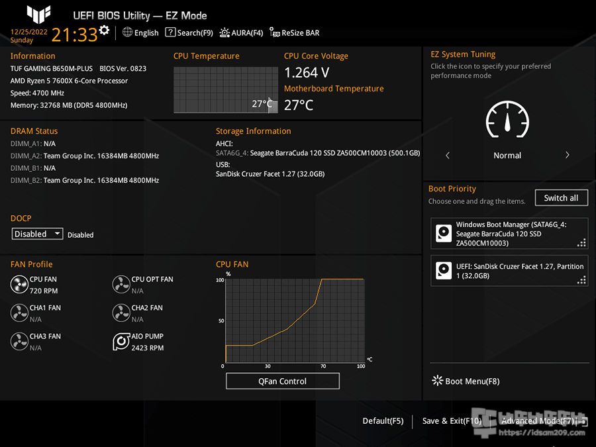Image resolution: width=596 pixels, height=447 pixels.
Task: Load defaults with Default(F5)
Action: [x=383, y=421]
